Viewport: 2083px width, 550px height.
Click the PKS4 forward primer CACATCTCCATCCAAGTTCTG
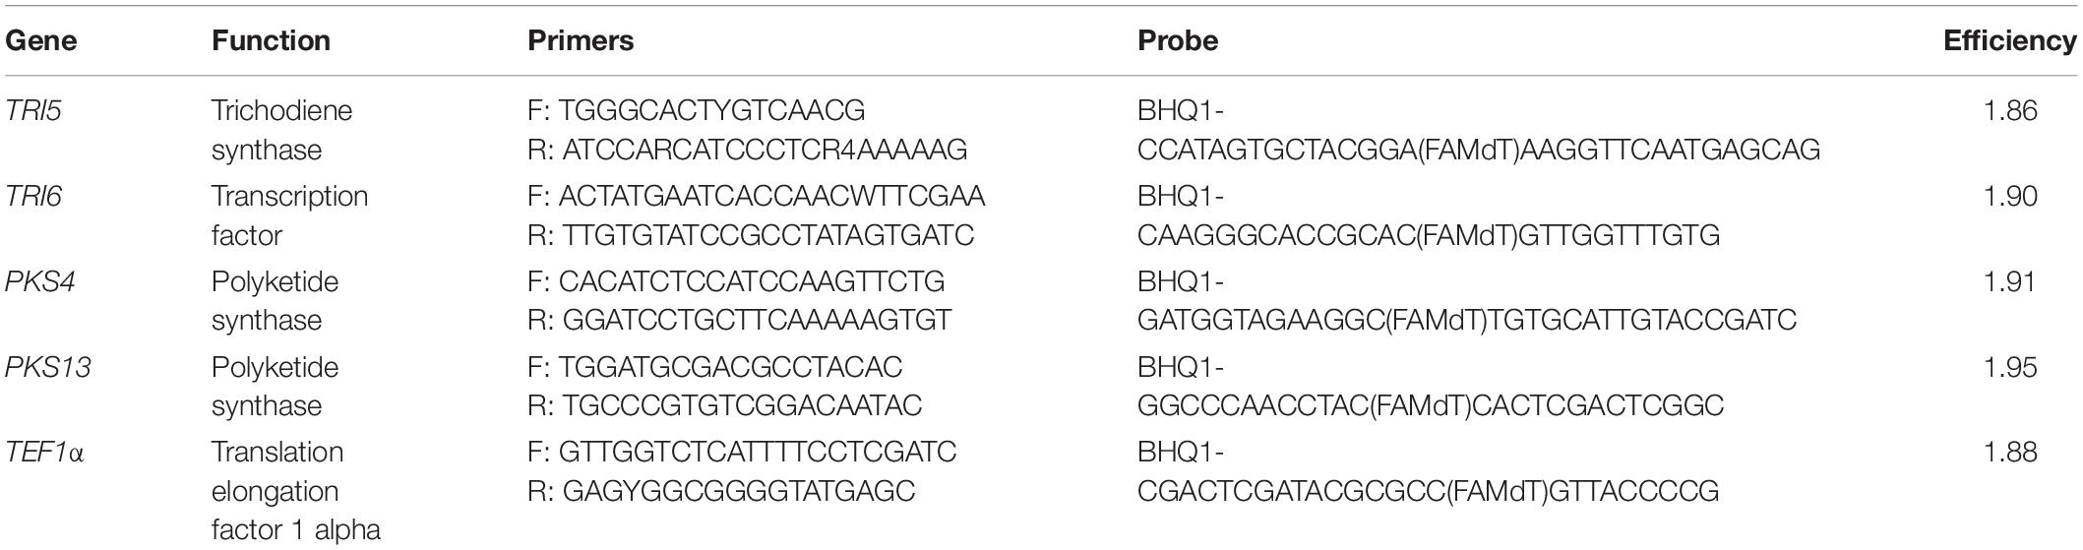tap(752, 281)
